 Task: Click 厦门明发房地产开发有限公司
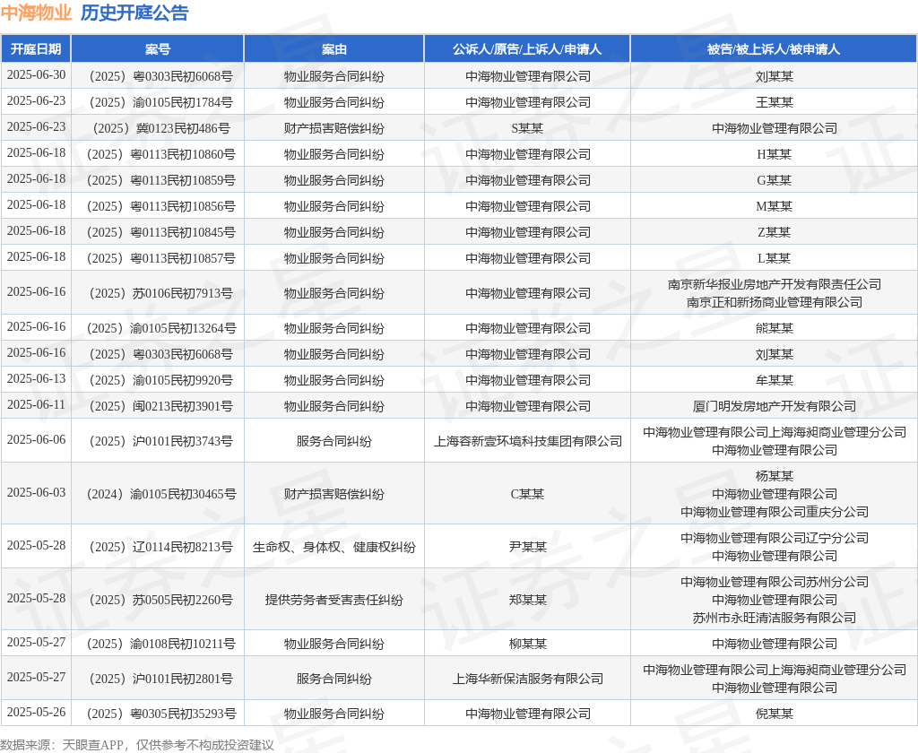tap(774, 406)
